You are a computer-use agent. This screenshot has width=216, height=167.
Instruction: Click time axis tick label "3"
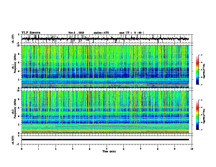(x=73, y=149)
